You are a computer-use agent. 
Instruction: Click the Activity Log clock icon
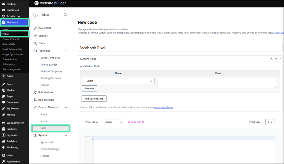3,16
